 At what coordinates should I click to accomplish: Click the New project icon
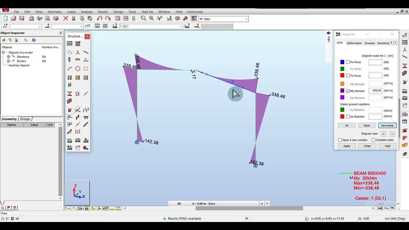click(5, 19)
